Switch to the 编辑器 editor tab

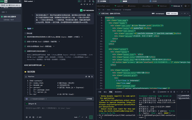pos(124,1)
